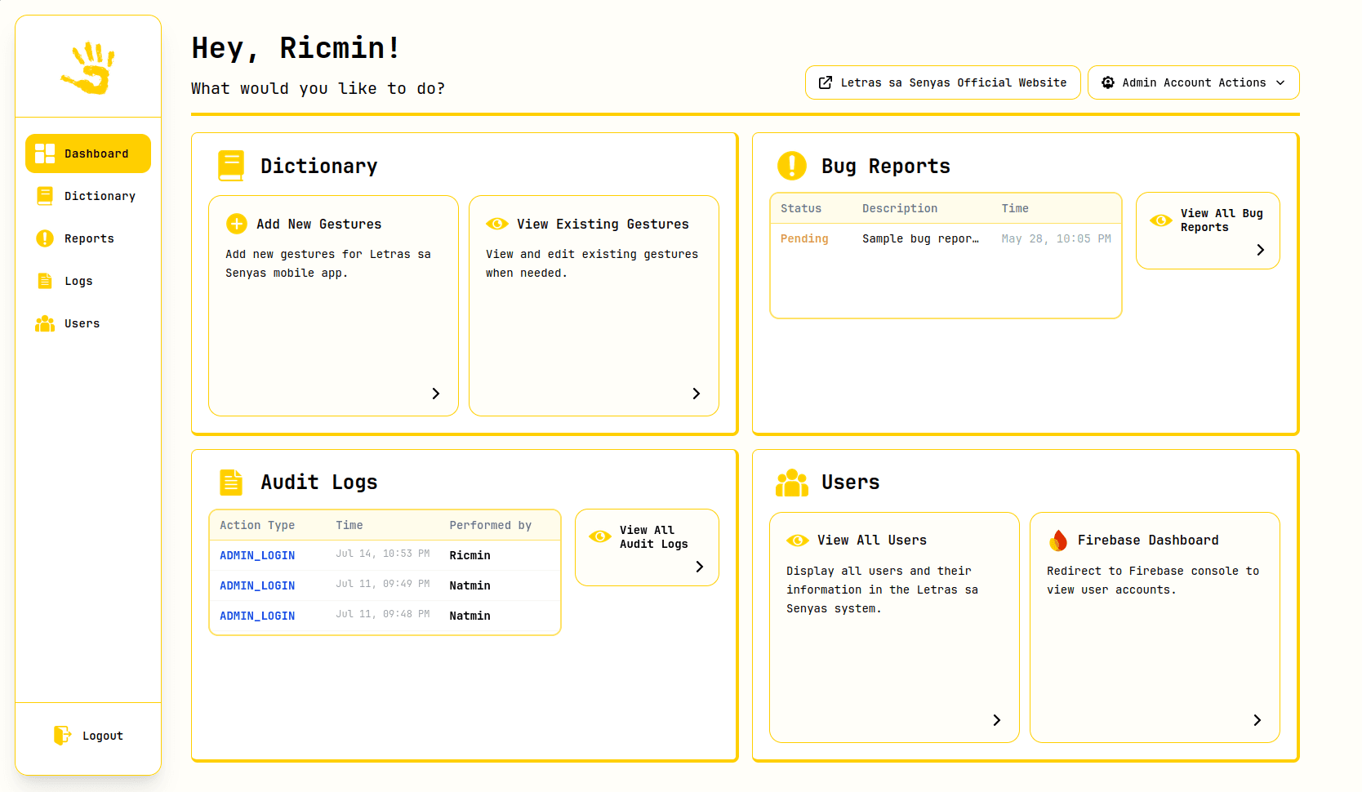Click the Status column header in Bug Reports
This screenshot has width=1362, height=792.
point(801,208)
